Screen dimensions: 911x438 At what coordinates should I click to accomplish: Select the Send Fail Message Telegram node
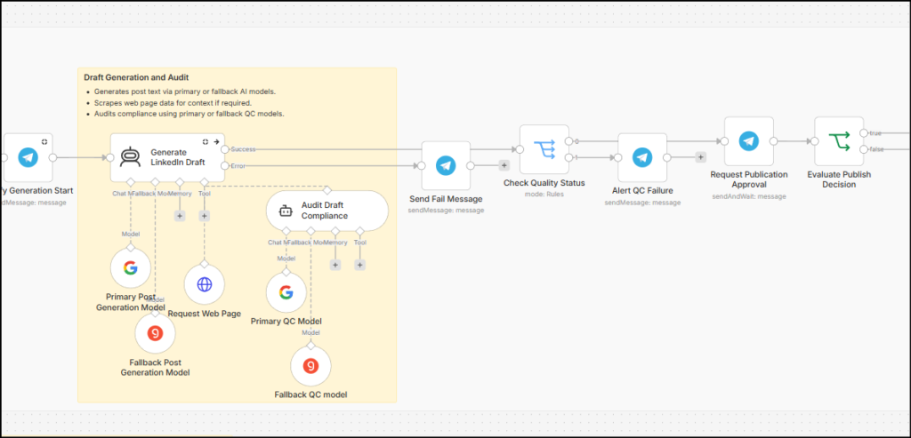click(446, 165)
